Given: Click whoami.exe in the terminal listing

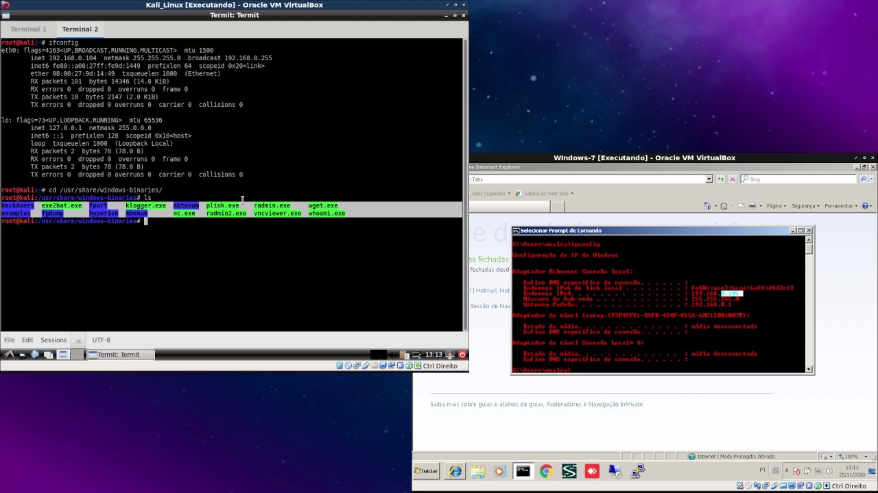Looking at the screenshot, I should [327, 213].
